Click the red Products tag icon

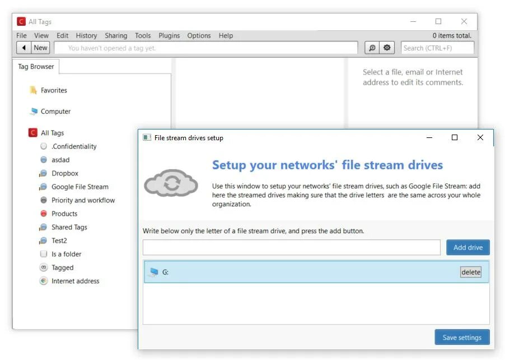click(x=44, y=214)
